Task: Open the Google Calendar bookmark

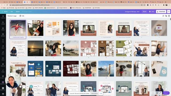Action: click(63, 8)
